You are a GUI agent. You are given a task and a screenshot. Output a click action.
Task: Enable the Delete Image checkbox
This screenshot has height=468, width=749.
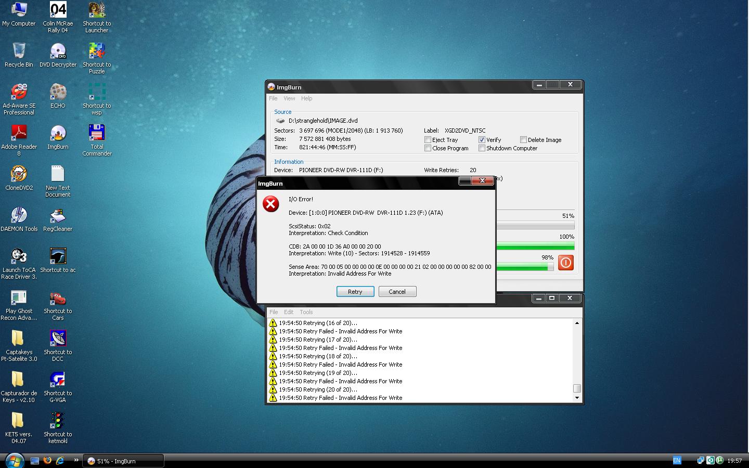[523, 140]
